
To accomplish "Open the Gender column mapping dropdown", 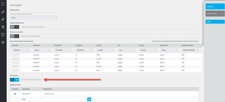I will 105,50.
